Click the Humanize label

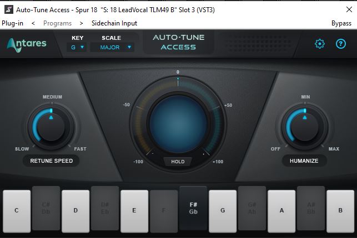pos(304,161)
